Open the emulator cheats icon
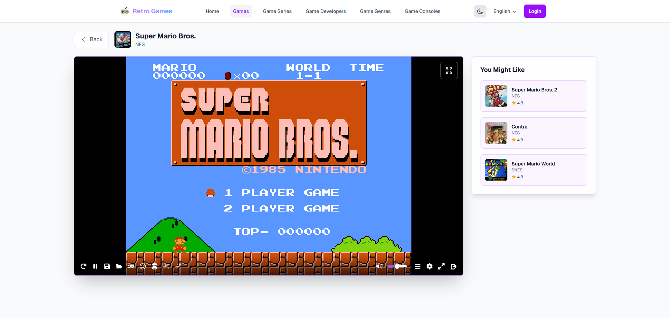The image size is (670, 318). tap(143, 266)
